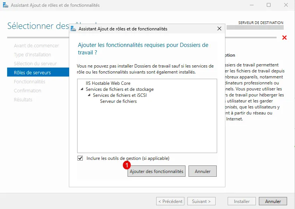The height and width of the screenshot is (209, 295).
Task: Go to Type d'installation step
Action: click(32, 54)
